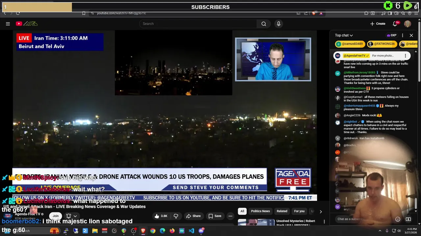Open the YouTube hamburger guide menu
421x236 pixels.
tap(8, 24)
